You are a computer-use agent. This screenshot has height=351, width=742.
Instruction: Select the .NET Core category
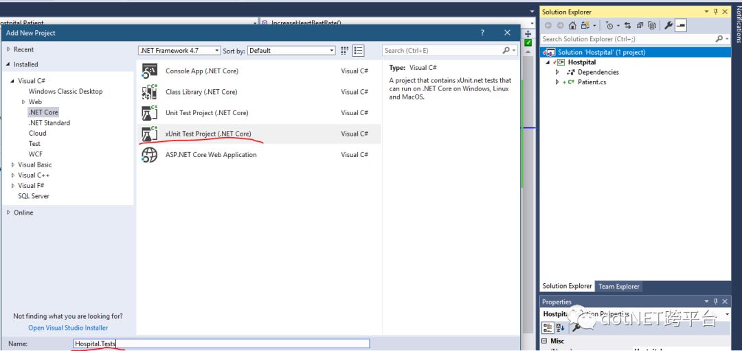pyautogui.click(x=43, y=112)
